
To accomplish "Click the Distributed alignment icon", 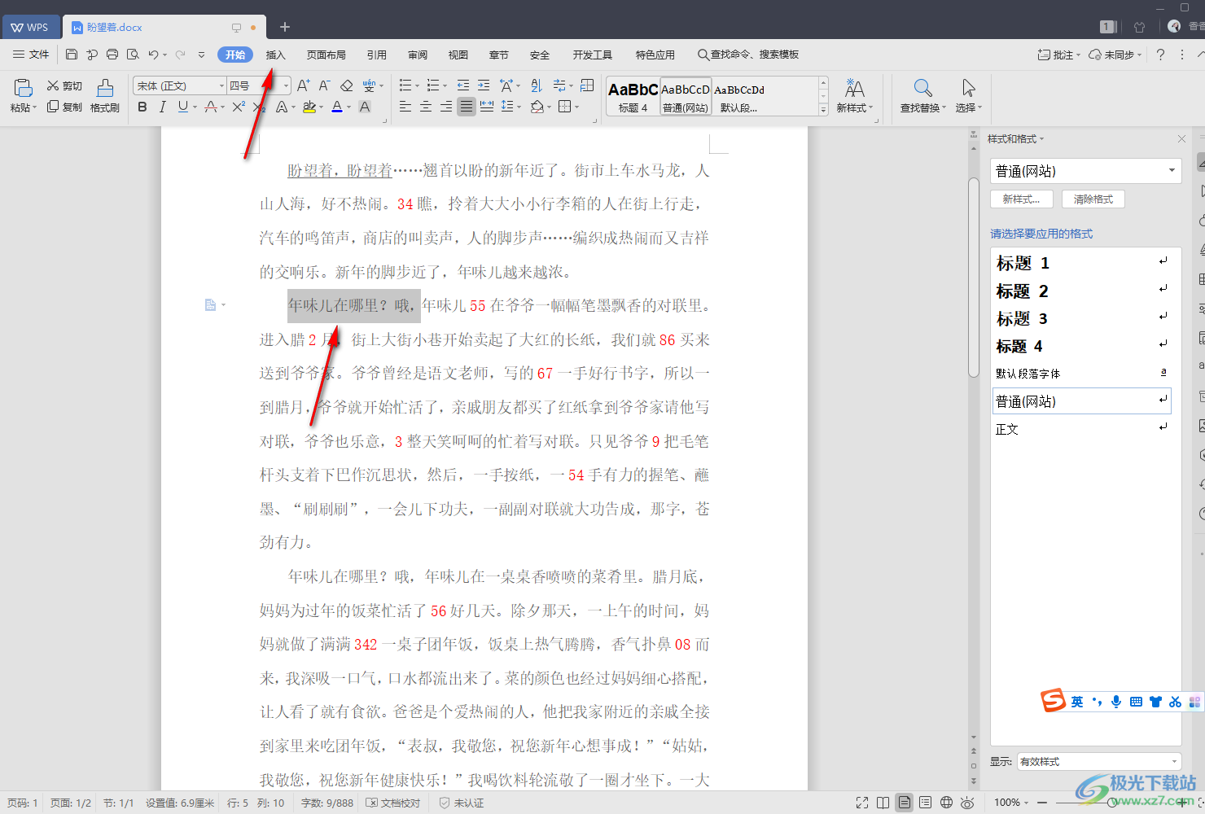I will 487,107.
